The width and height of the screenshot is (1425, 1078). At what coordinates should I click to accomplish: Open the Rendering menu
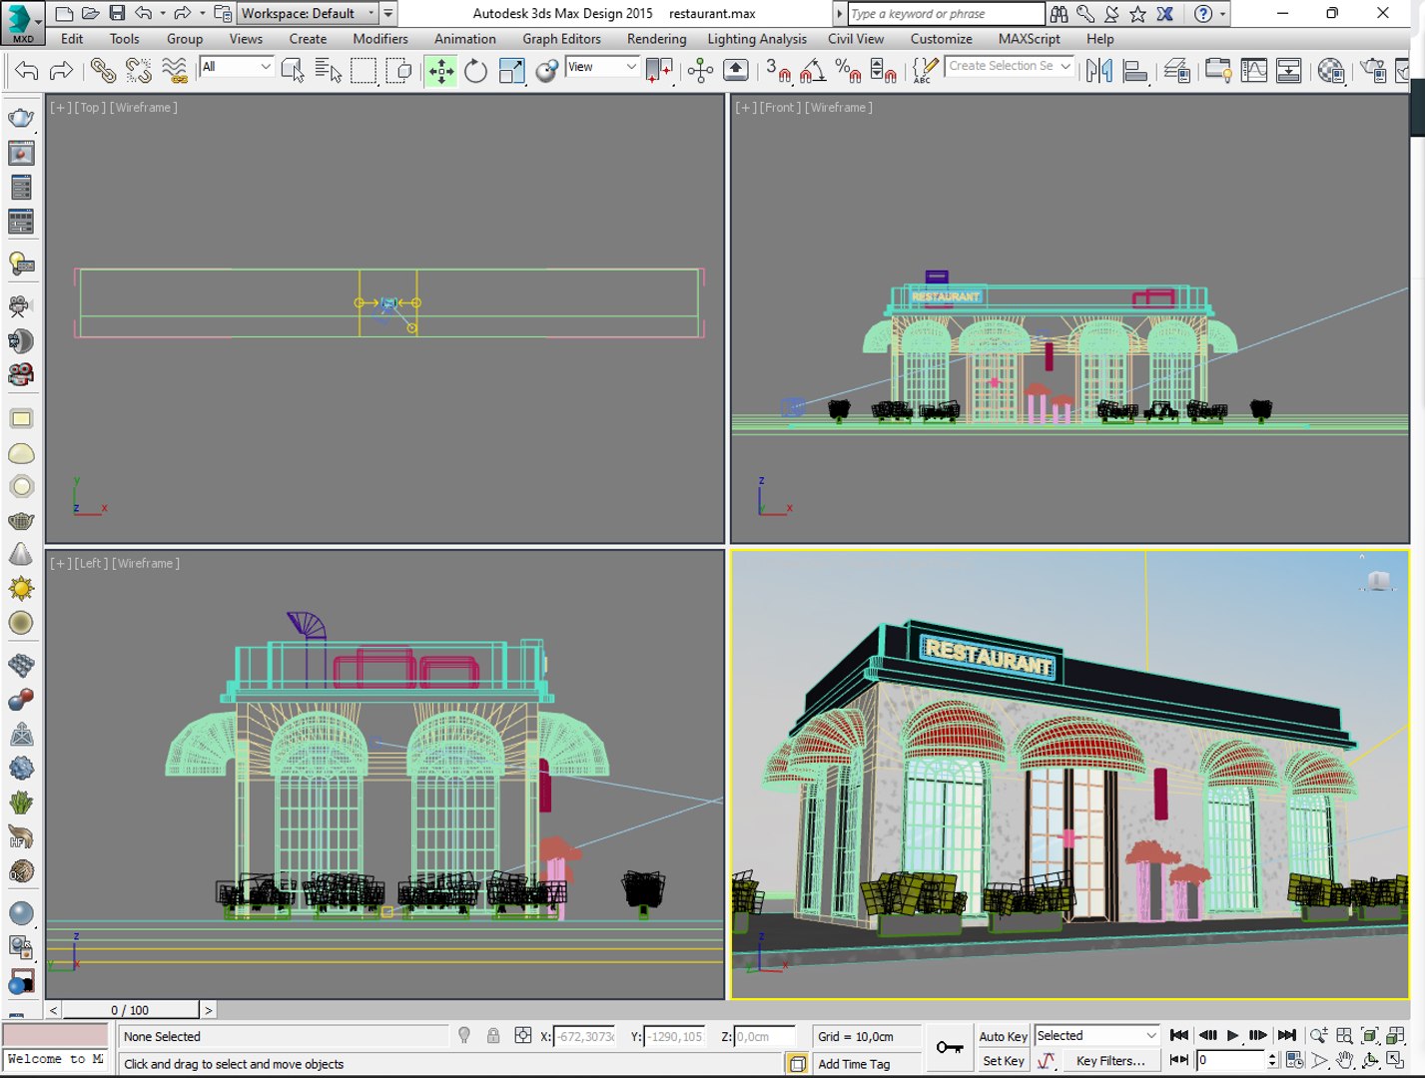pyautogui.click(x=657, y=39)
